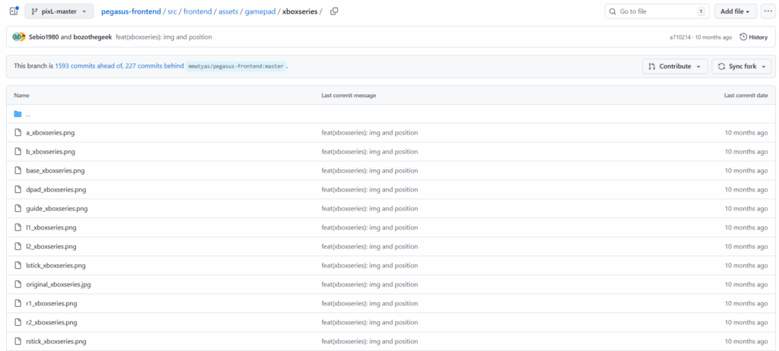
Task: Open the pixL-master branch dropdown
Action: click(x=59, y=11)
